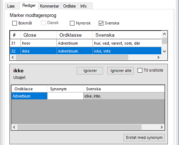The height and width of the screenshot is (145, 179).
Task: Click the empty Synonym cell for Adverbium
Action: coord(65,96)
